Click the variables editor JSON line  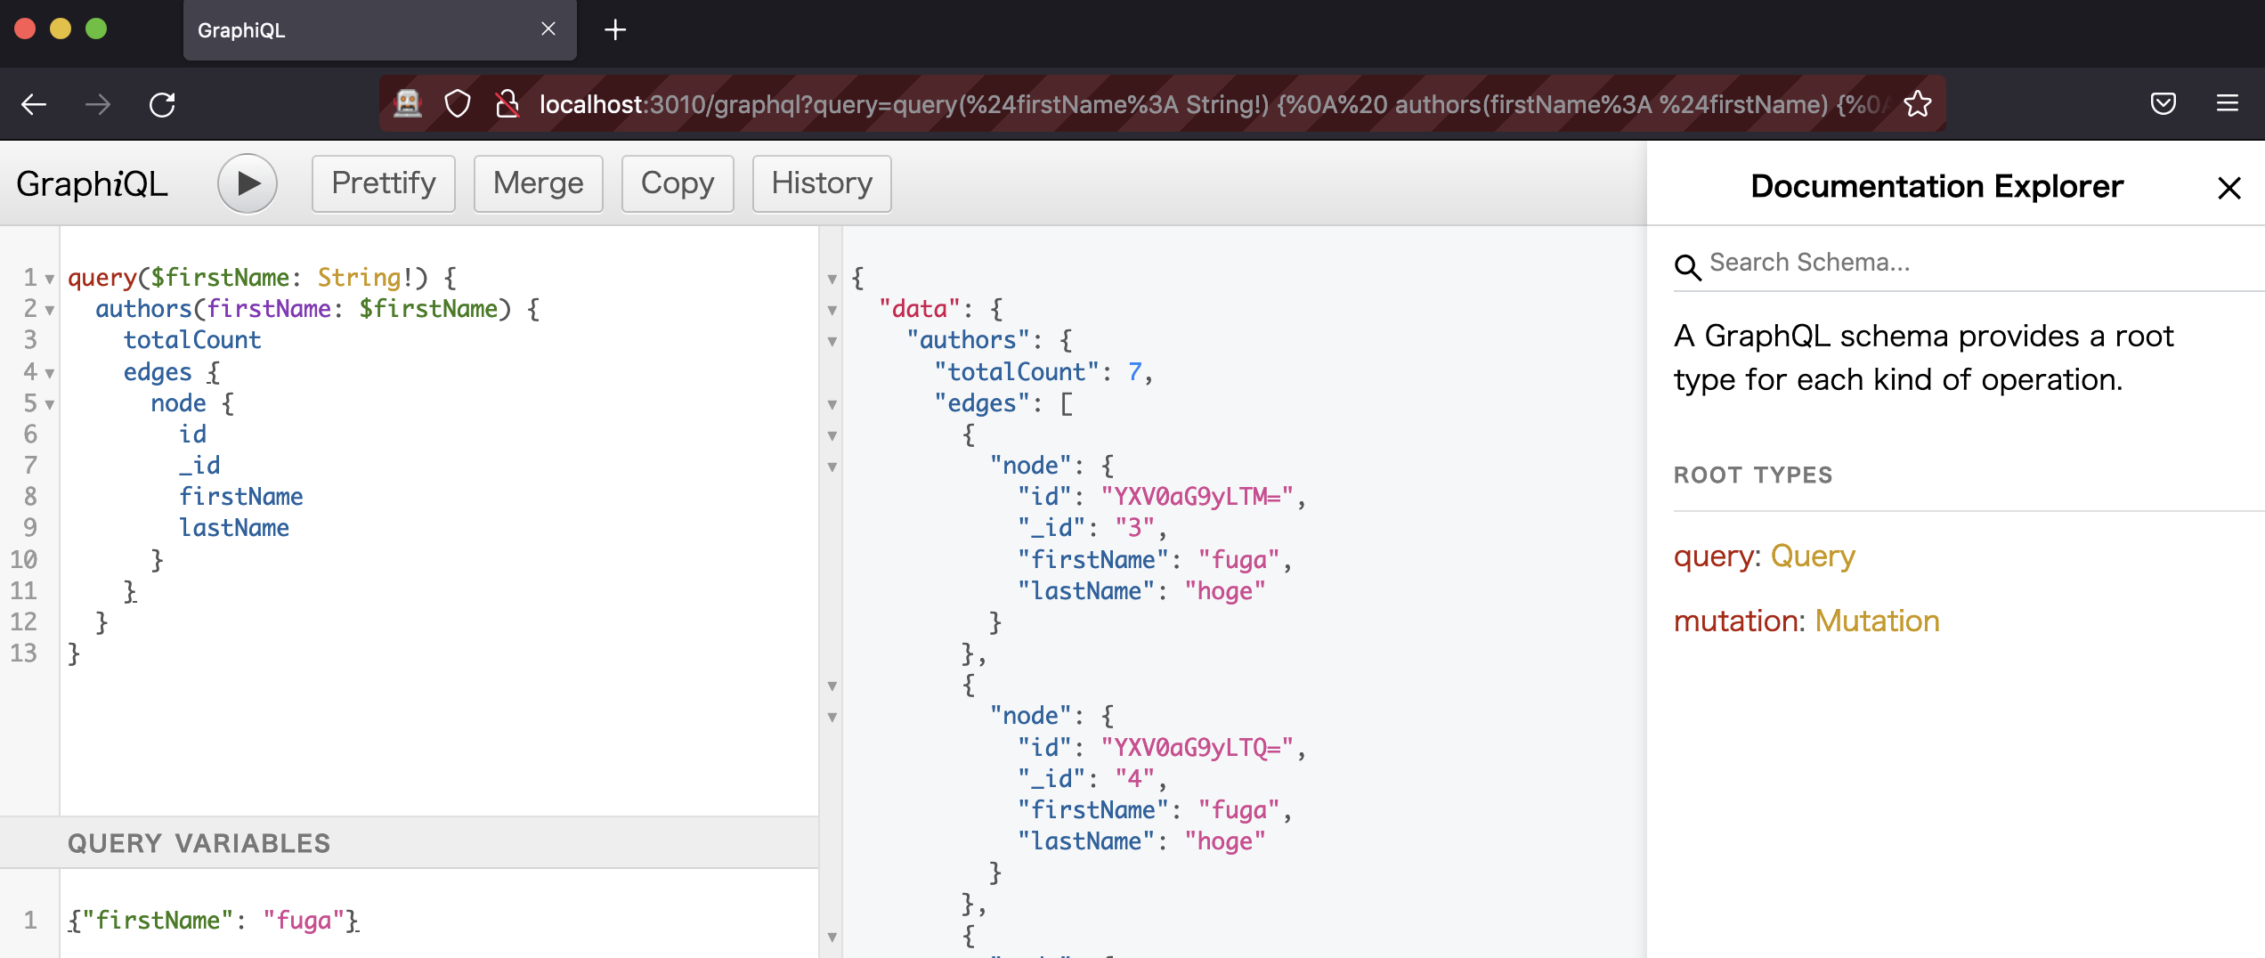pyautogui.click(x=214, y=920)
